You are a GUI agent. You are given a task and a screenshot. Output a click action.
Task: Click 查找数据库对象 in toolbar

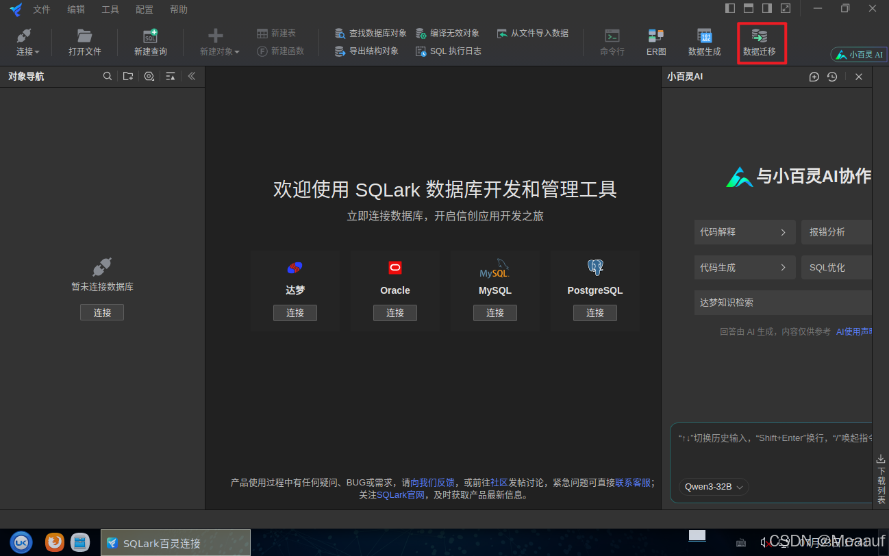[371, 33]
